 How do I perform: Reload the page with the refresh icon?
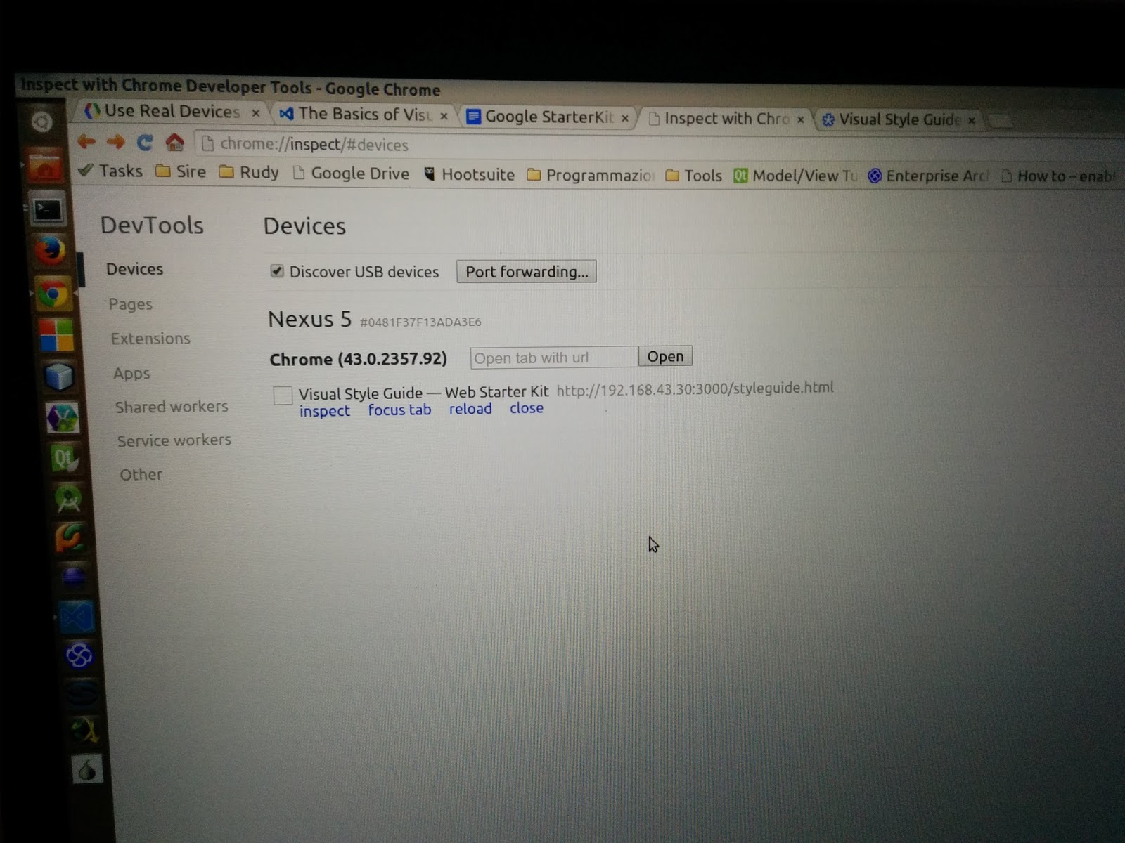145,143
